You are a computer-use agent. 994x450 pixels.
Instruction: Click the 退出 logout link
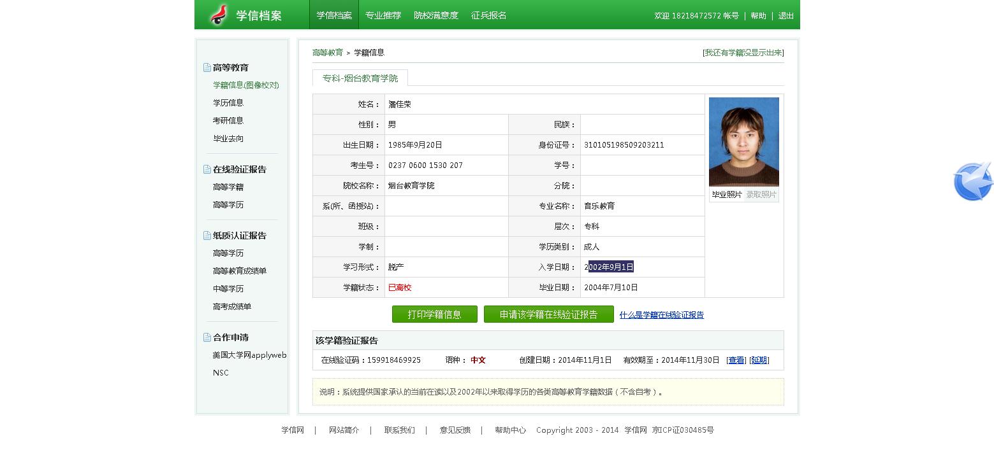pos(786,16)
